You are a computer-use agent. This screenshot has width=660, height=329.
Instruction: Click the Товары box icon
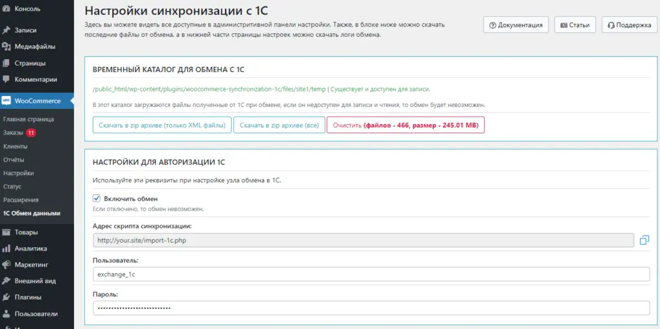(x=6, y=232)
